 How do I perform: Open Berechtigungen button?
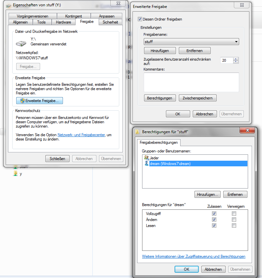pyautogui.click(x=160, y=98)
